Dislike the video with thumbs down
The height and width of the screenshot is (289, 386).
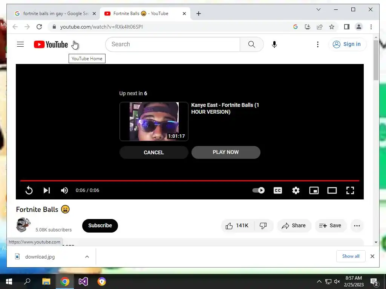pos(263,226)
